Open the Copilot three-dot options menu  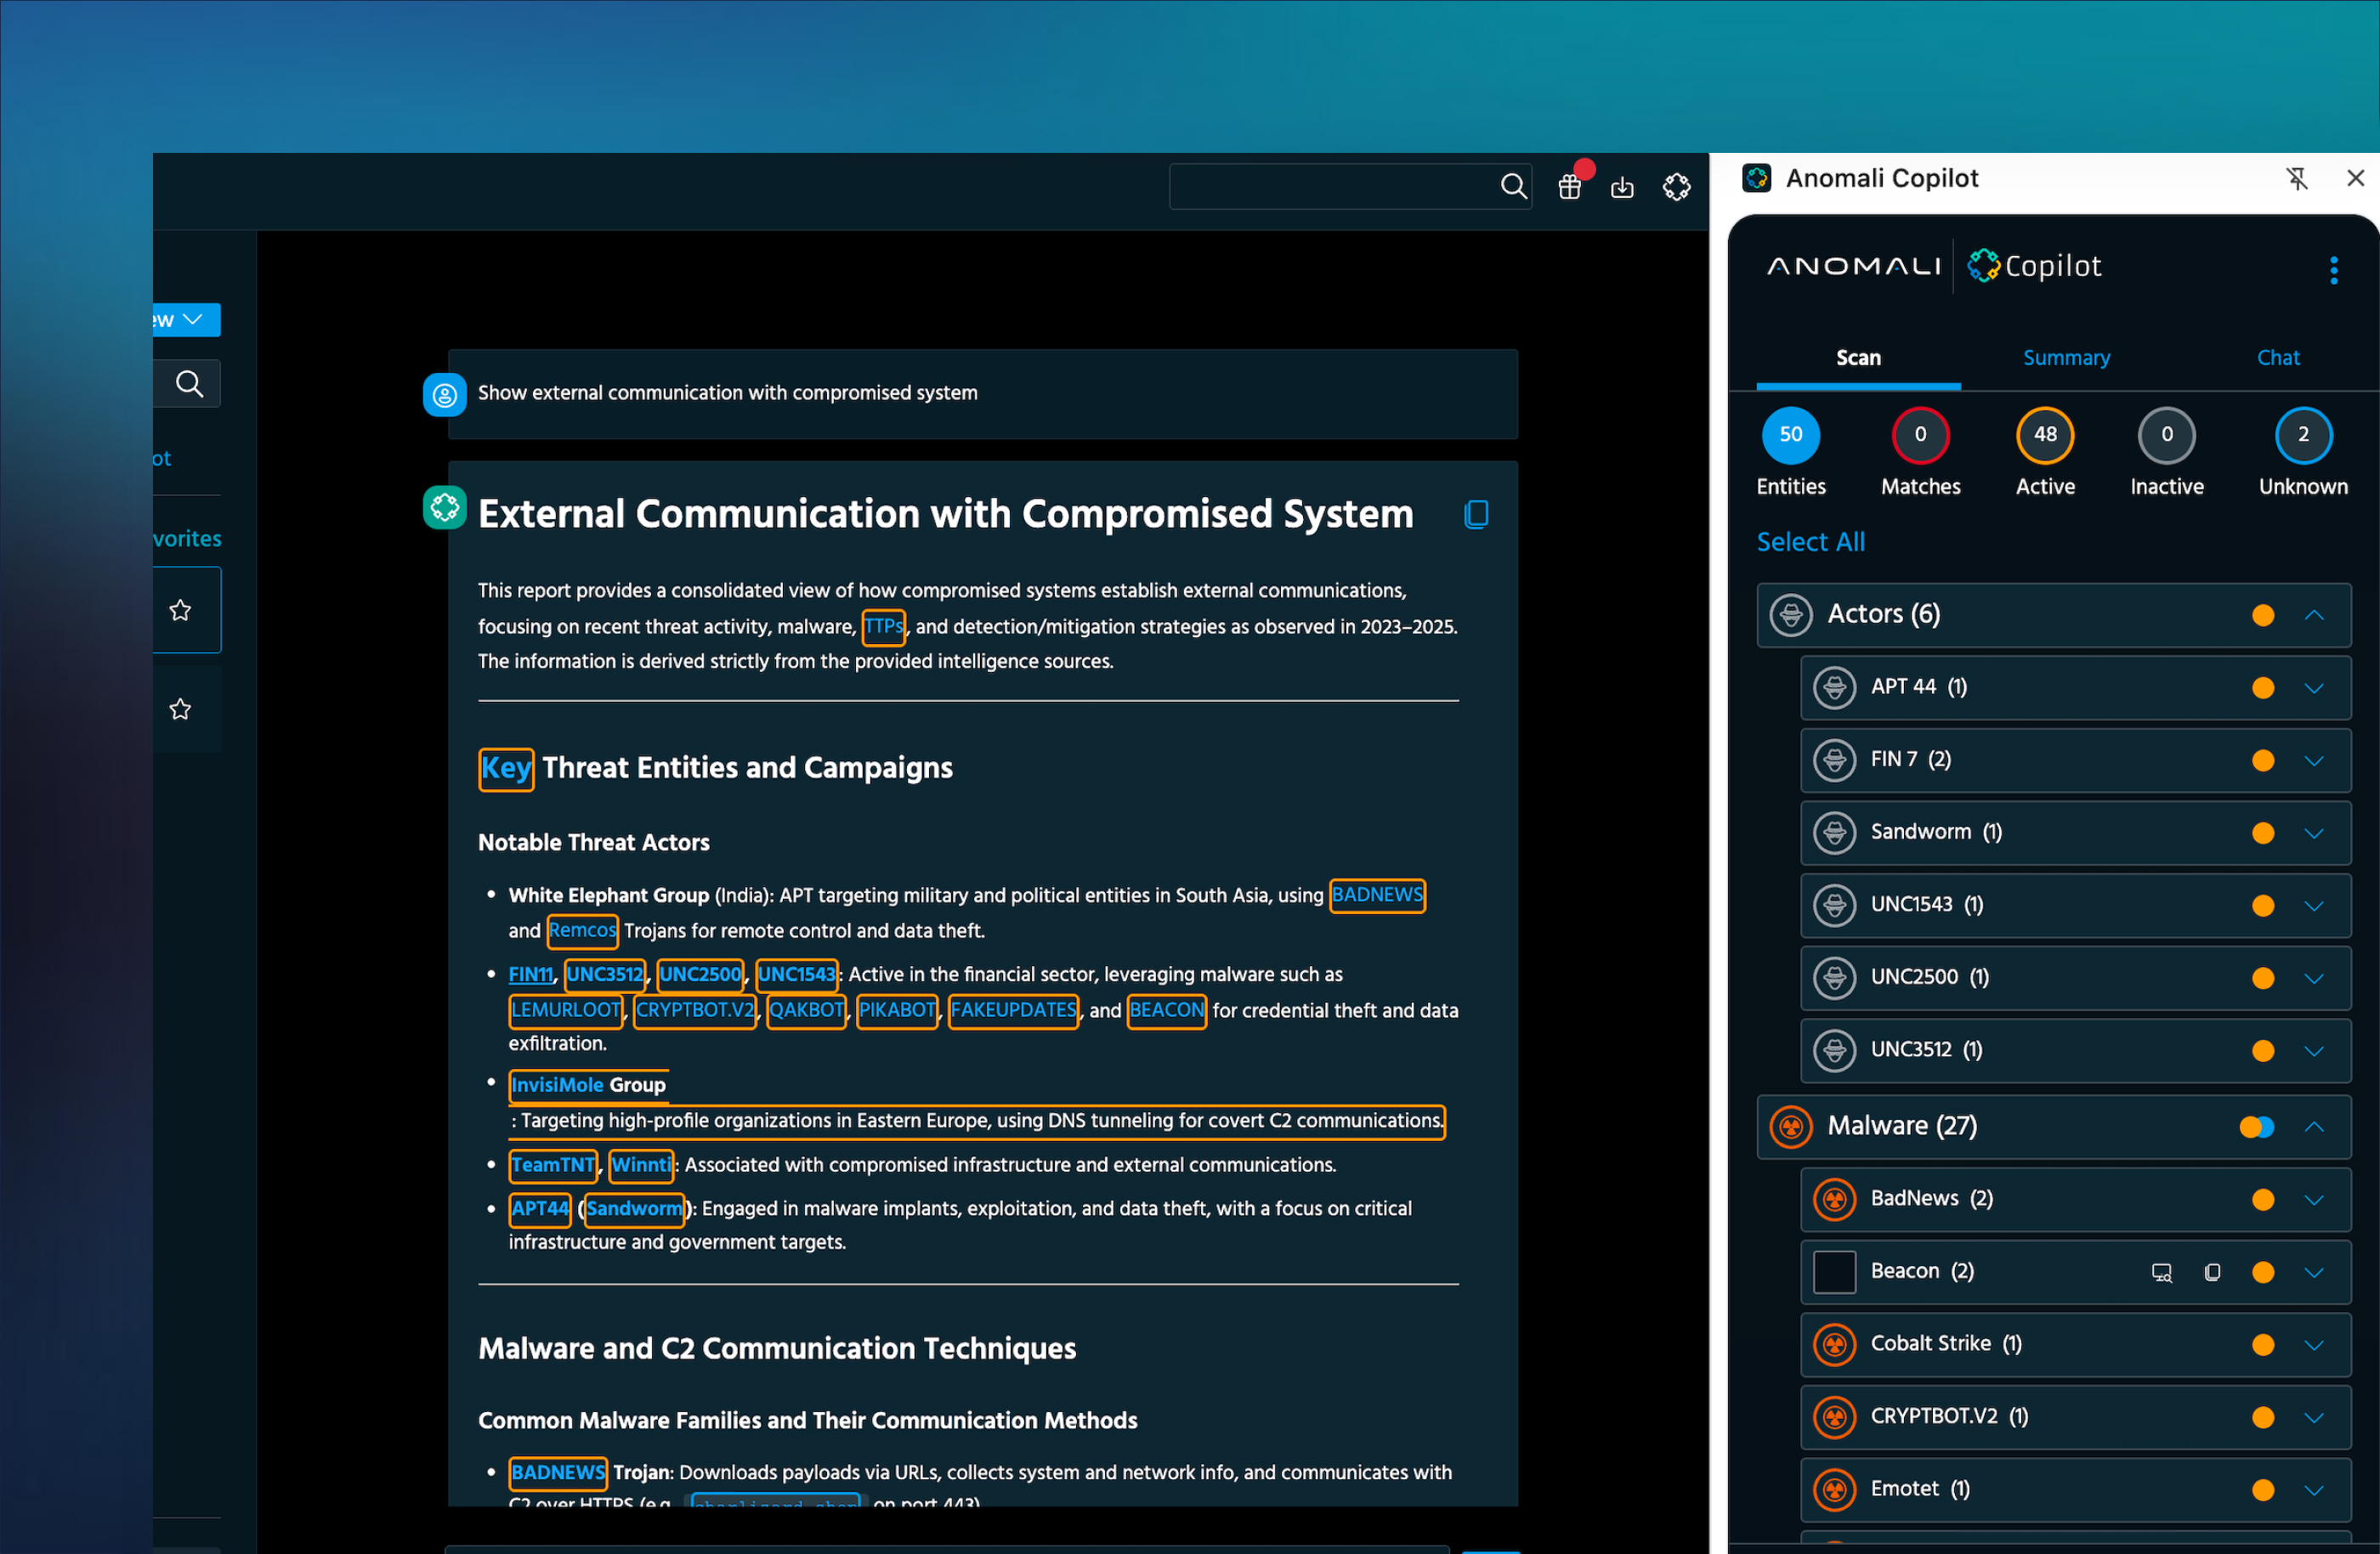pos(2333,270)
